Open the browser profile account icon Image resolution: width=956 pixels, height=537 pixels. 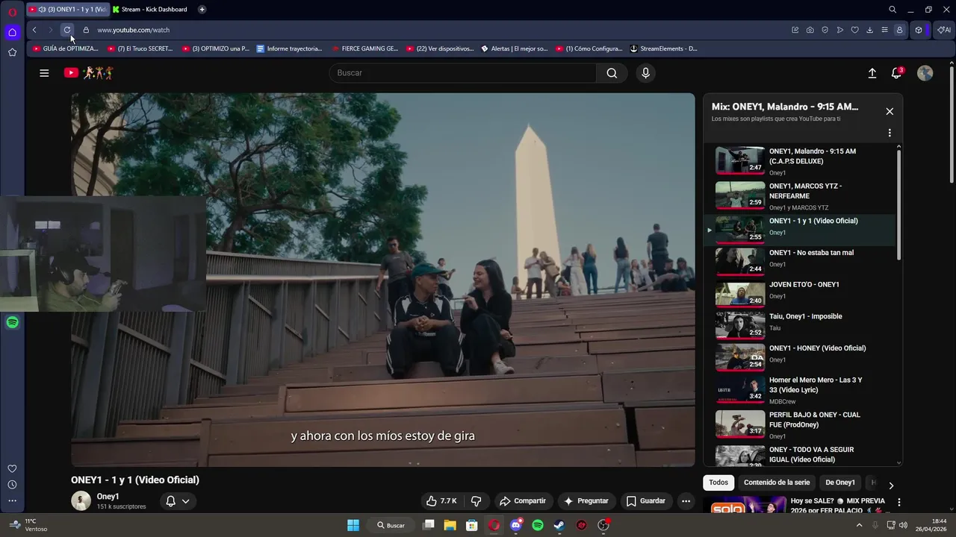(899, 30)
